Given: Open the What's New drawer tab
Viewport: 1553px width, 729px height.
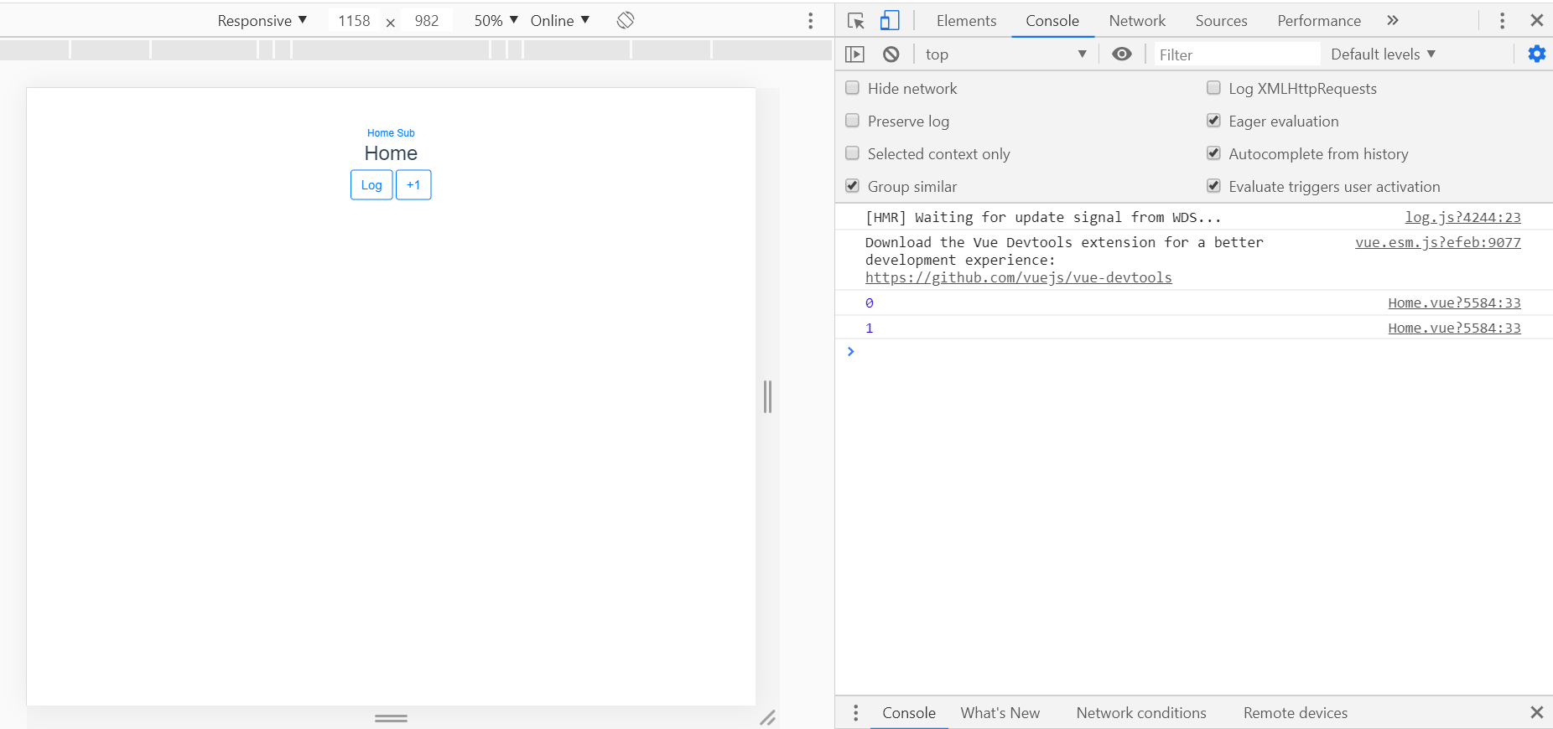Looking at the screenshot, I should [1000, 713].
